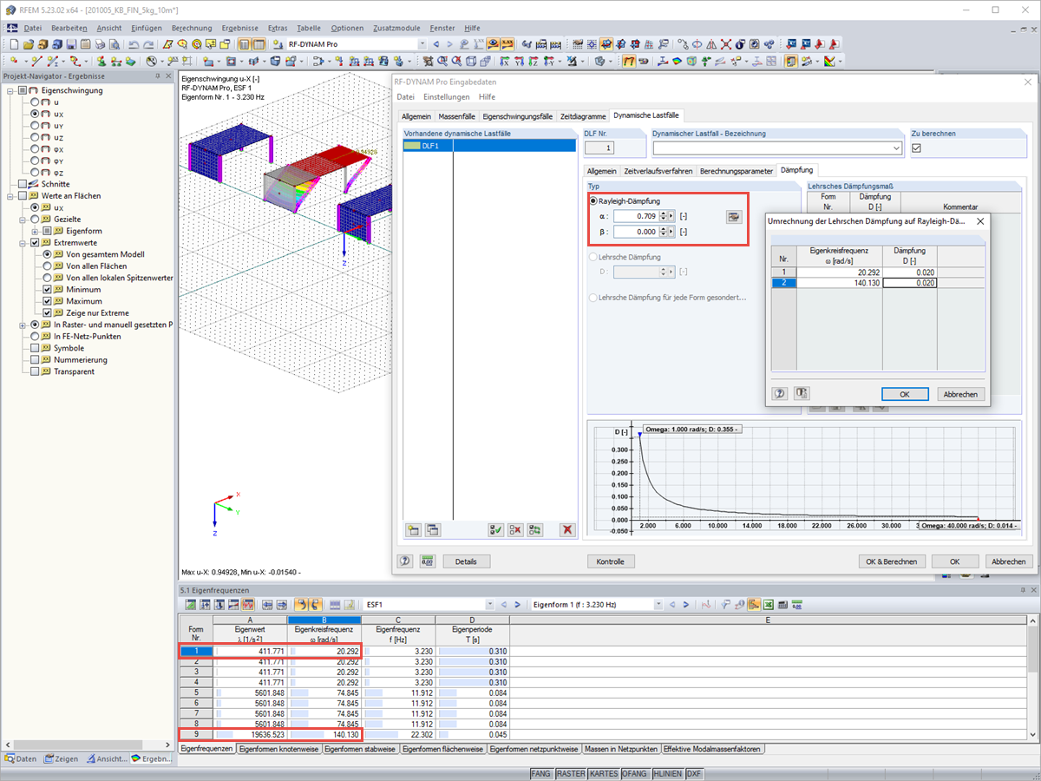Open the Effektive Modalmassenfaktoren table tab
The width and height of the screenshot is (1041, 781).
tap(712, 748)
